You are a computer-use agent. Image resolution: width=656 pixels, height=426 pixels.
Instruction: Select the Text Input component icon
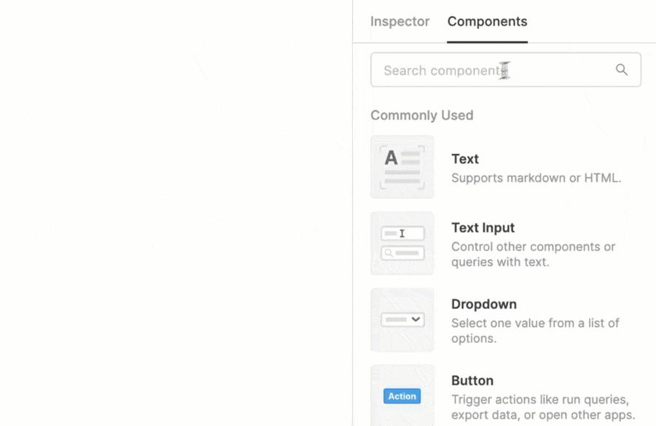pyautogui.click(x=402, y=243)
